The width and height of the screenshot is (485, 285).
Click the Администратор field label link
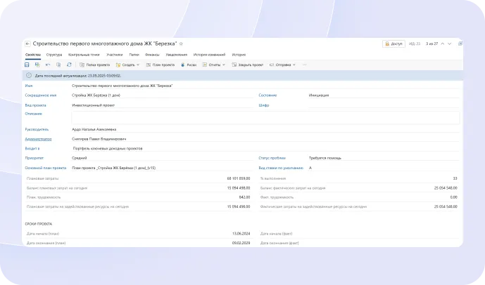pyautogui.click(x=39, y=139)
